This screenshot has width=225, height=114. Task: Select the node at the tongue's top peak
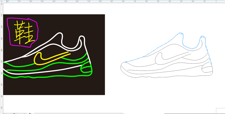[x=181, y=33]
